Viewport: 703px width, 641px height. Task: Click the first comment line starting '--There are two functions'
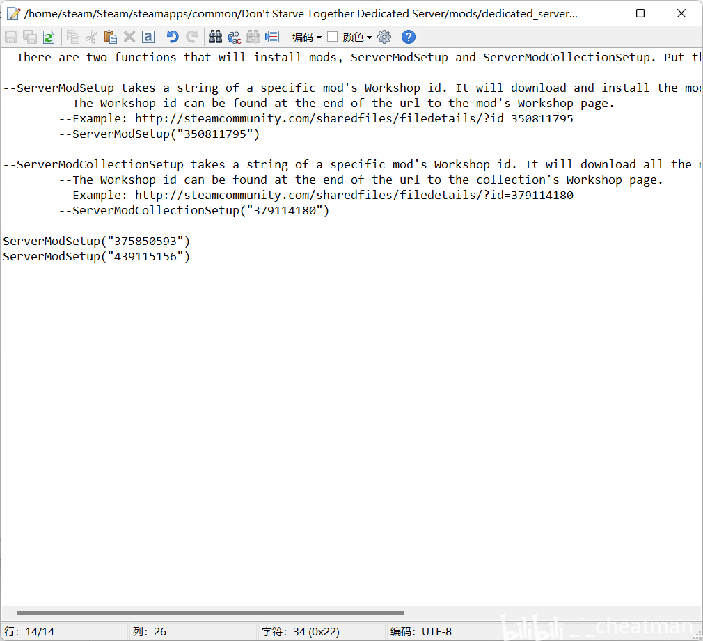[351, 57]
